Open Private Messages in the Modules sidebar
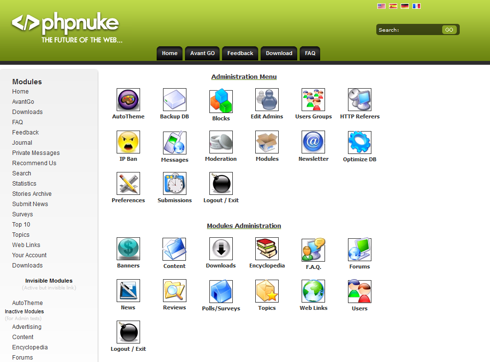Screen dimensions: 490x362 36,153
